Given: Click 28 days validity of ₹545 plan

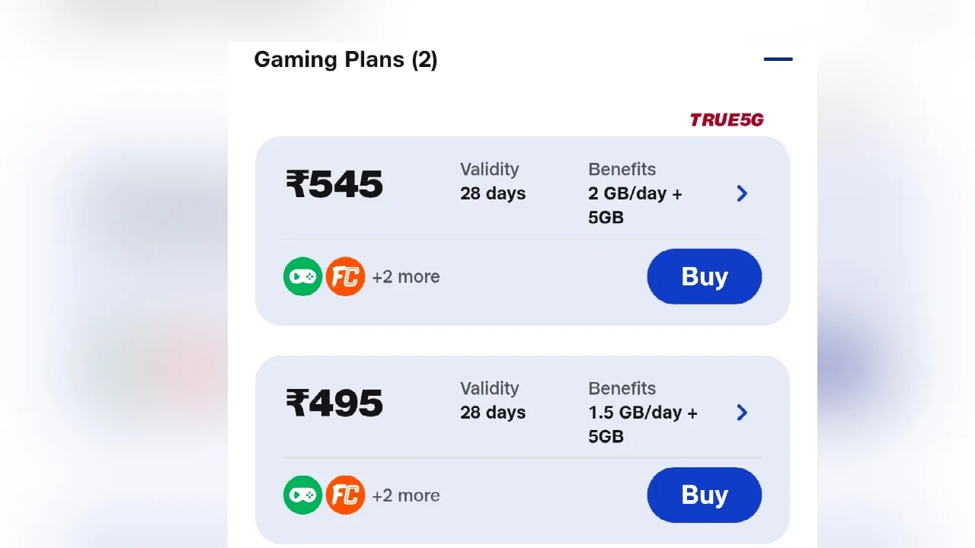Looking at the screenshot, I should coord(493,193).
